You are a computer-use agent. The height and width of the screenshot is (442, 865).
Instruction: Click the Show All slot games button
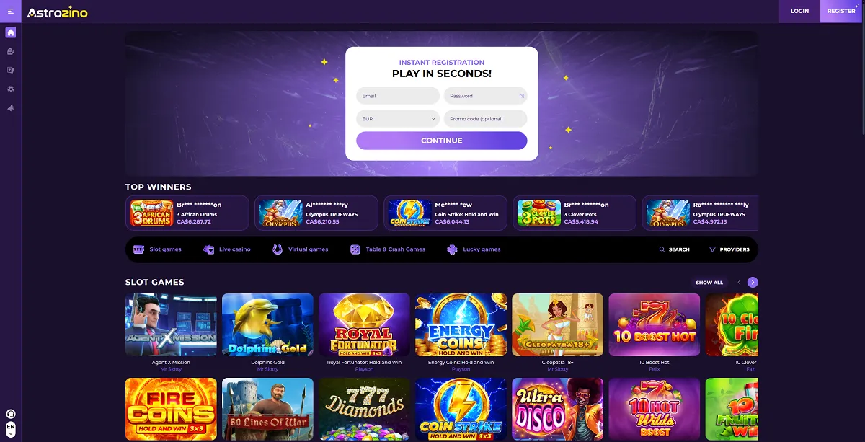click(709, 283)
